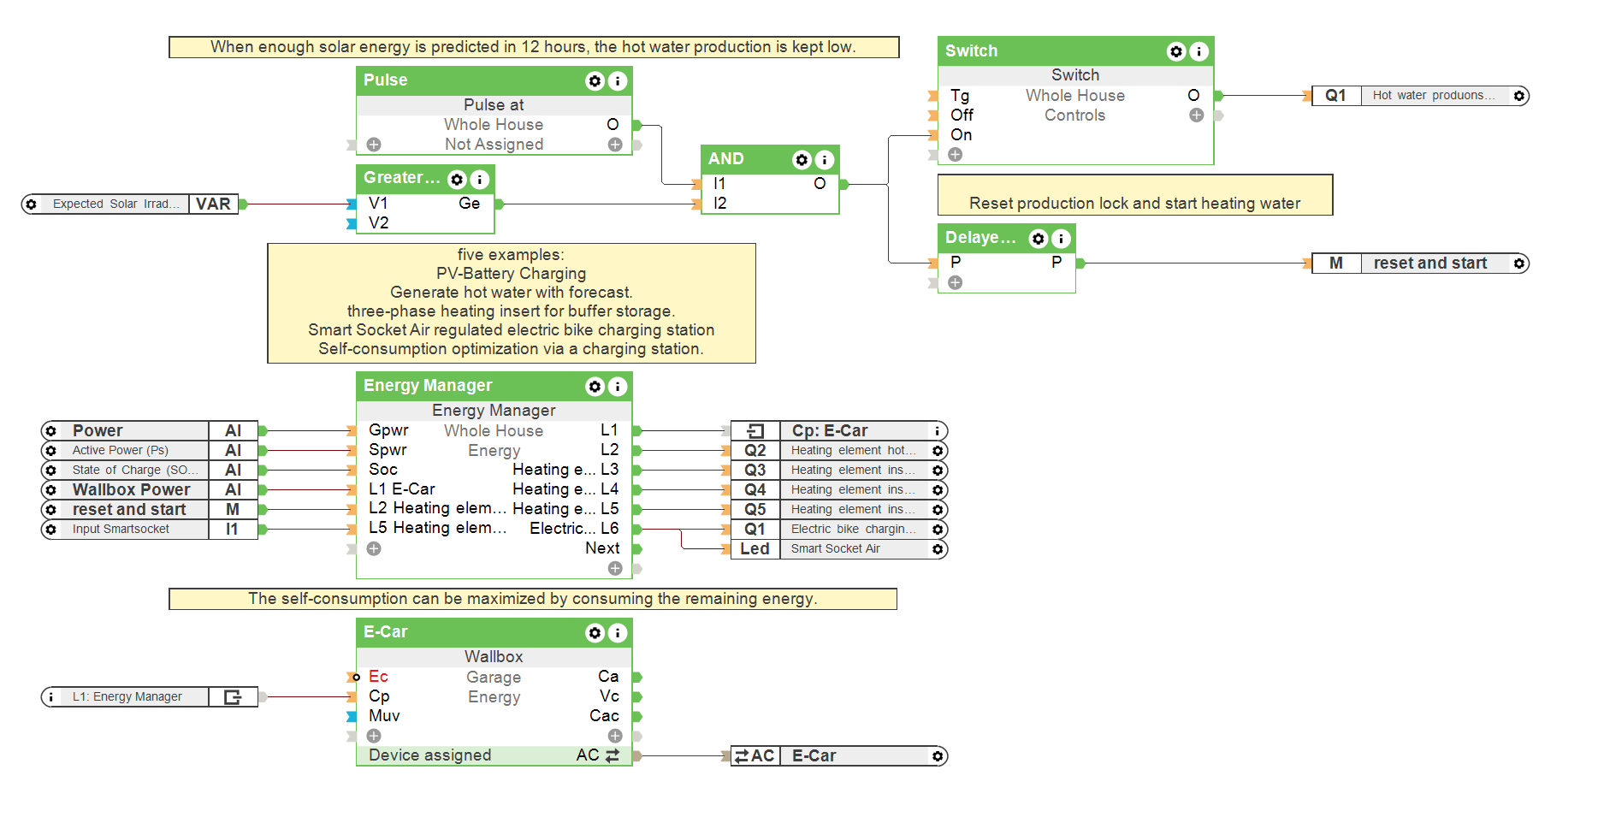Image resolution: width=1598 pixels, height=823 pixels.
Task: Click info icon on Energy Manager block
Action: [617, 387]
